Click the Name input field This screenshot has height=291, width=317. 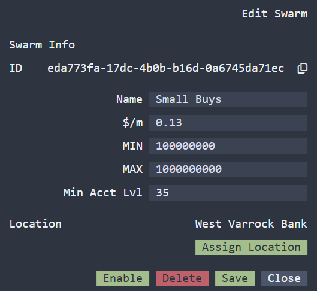point(228,99)
